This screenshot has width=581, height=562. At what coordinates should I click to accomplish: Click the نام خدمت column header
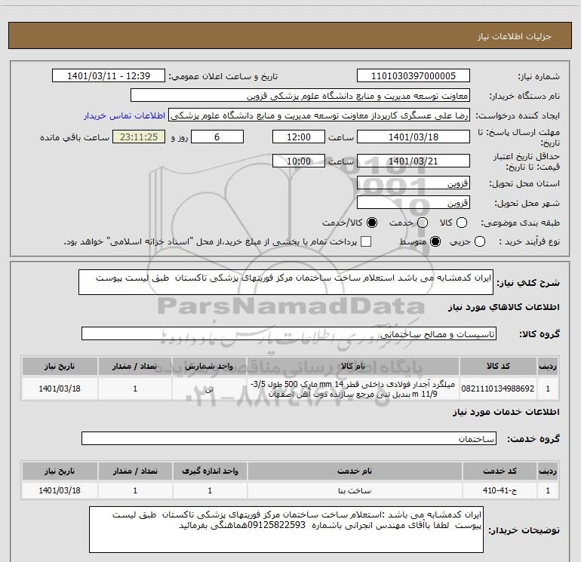pyautogui.click(x=355, y=471)
